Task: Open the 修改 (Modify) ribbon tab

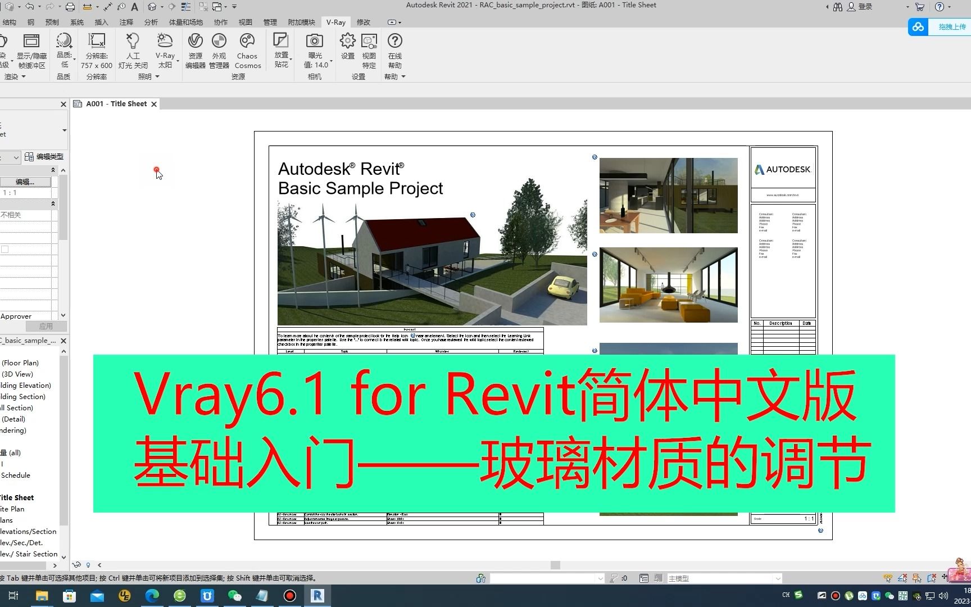Action: pos(364,22)
